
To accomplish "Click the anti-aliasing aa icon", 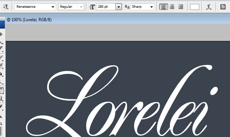I will 127,7.
